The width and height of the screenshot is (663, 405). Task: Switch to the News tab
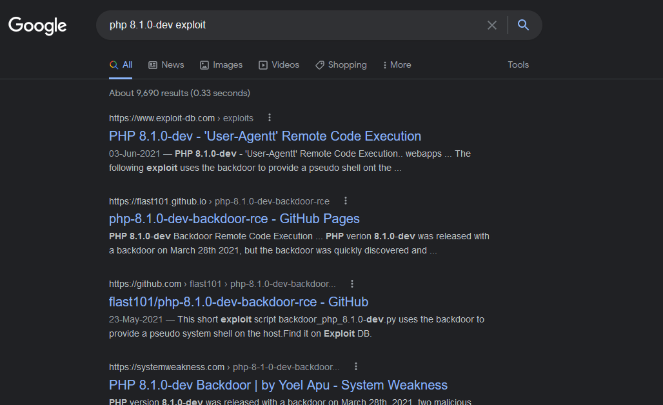166,64
